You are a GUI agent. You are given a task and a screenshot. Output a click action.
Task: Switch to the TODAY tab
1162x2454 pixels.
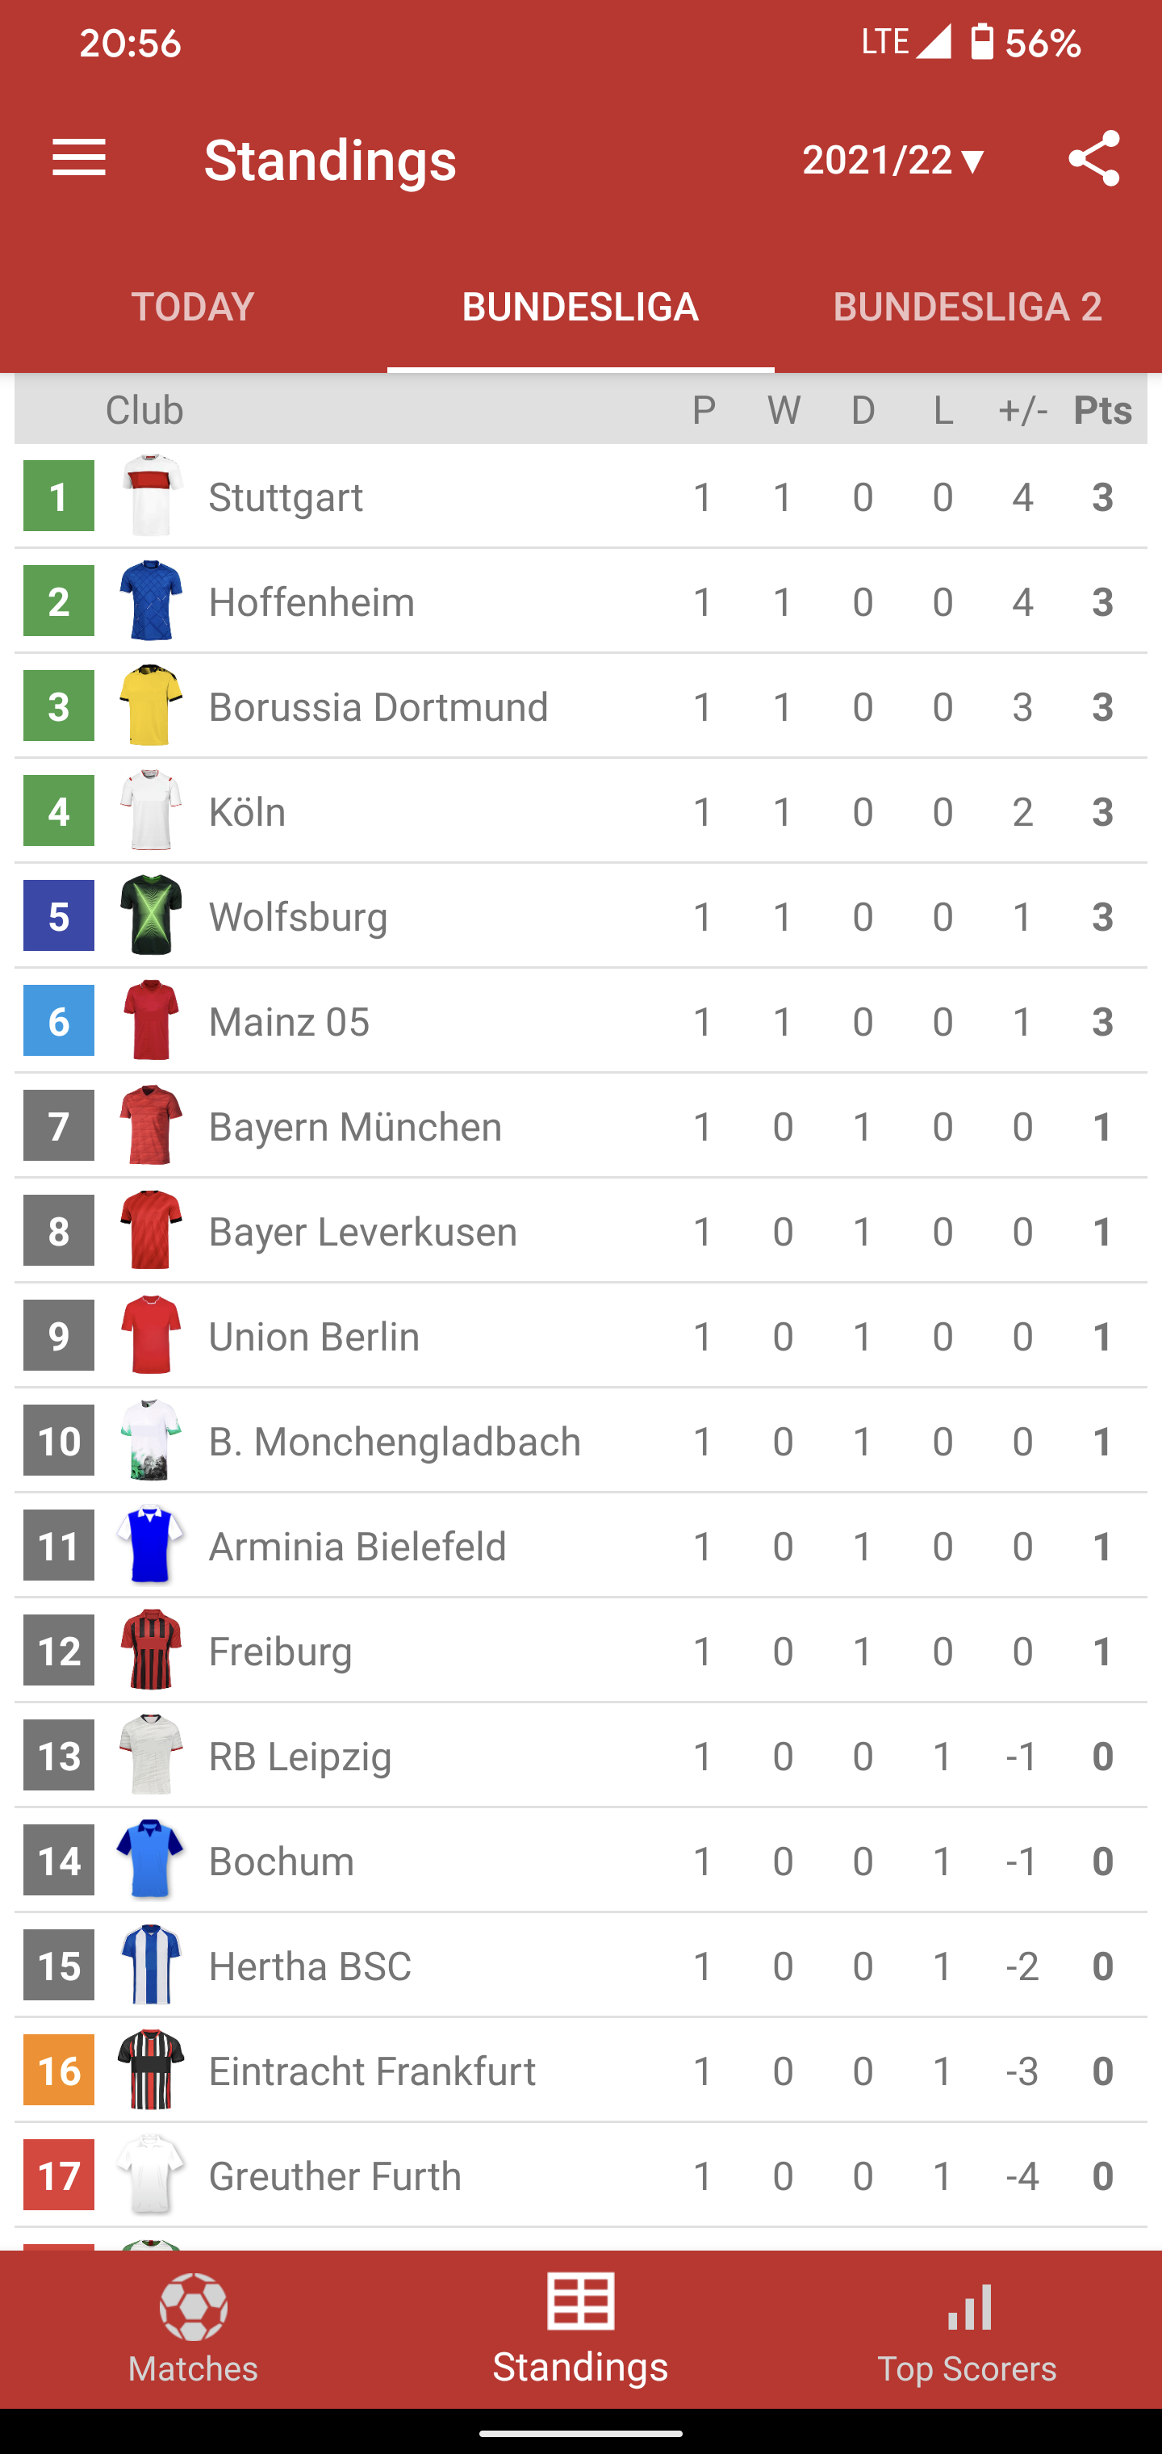coord(194,307)
